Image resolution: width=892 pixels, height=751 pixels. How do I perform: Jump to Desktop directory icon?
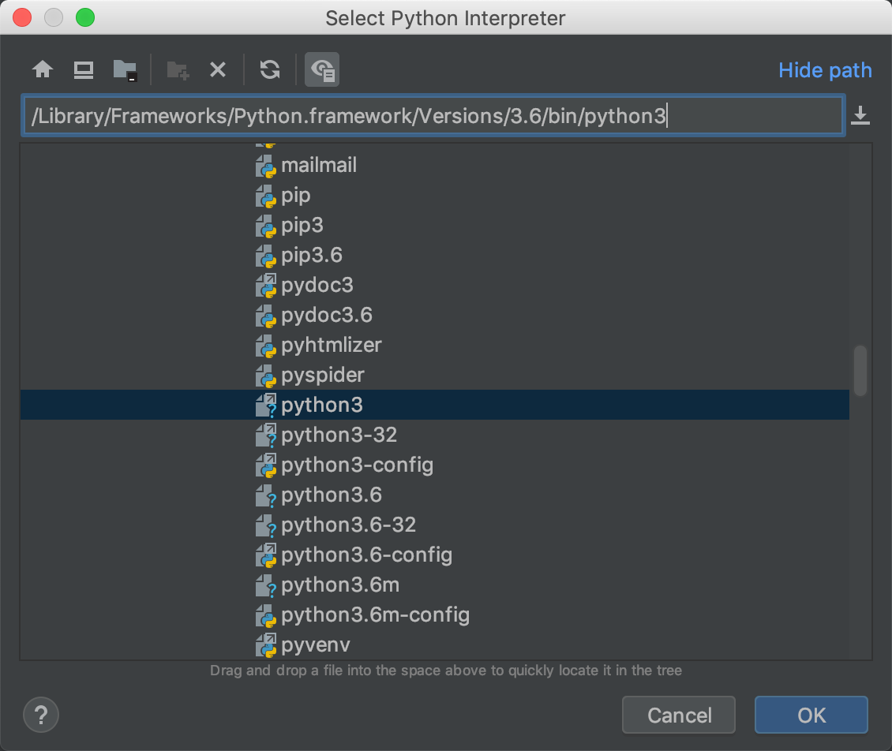(x=84, y=70)
